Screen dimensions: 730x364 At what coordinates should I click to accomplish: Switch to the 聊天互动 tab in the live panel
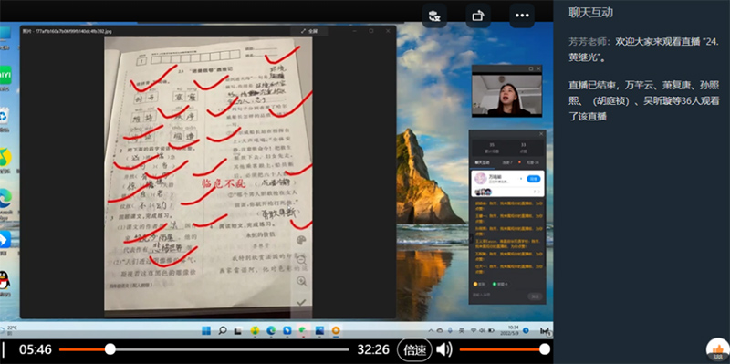pos(483,162)
